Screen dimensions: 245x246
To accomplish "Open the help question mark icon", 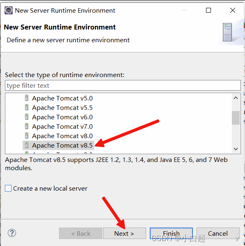I will pyautogui.click(x=12, y=233).
